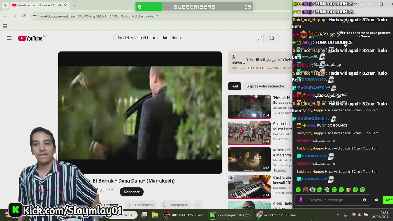Show hidden tray icons chevron
This screenshot has height=221, width=393.
tap(337, 215)
